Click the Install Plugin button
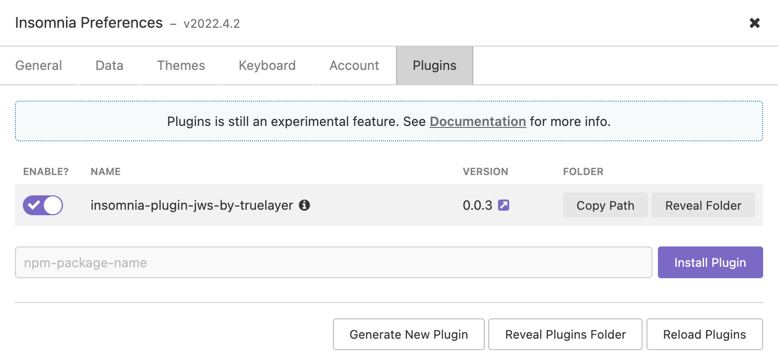778x362 pixels. [x=710, y=262]
